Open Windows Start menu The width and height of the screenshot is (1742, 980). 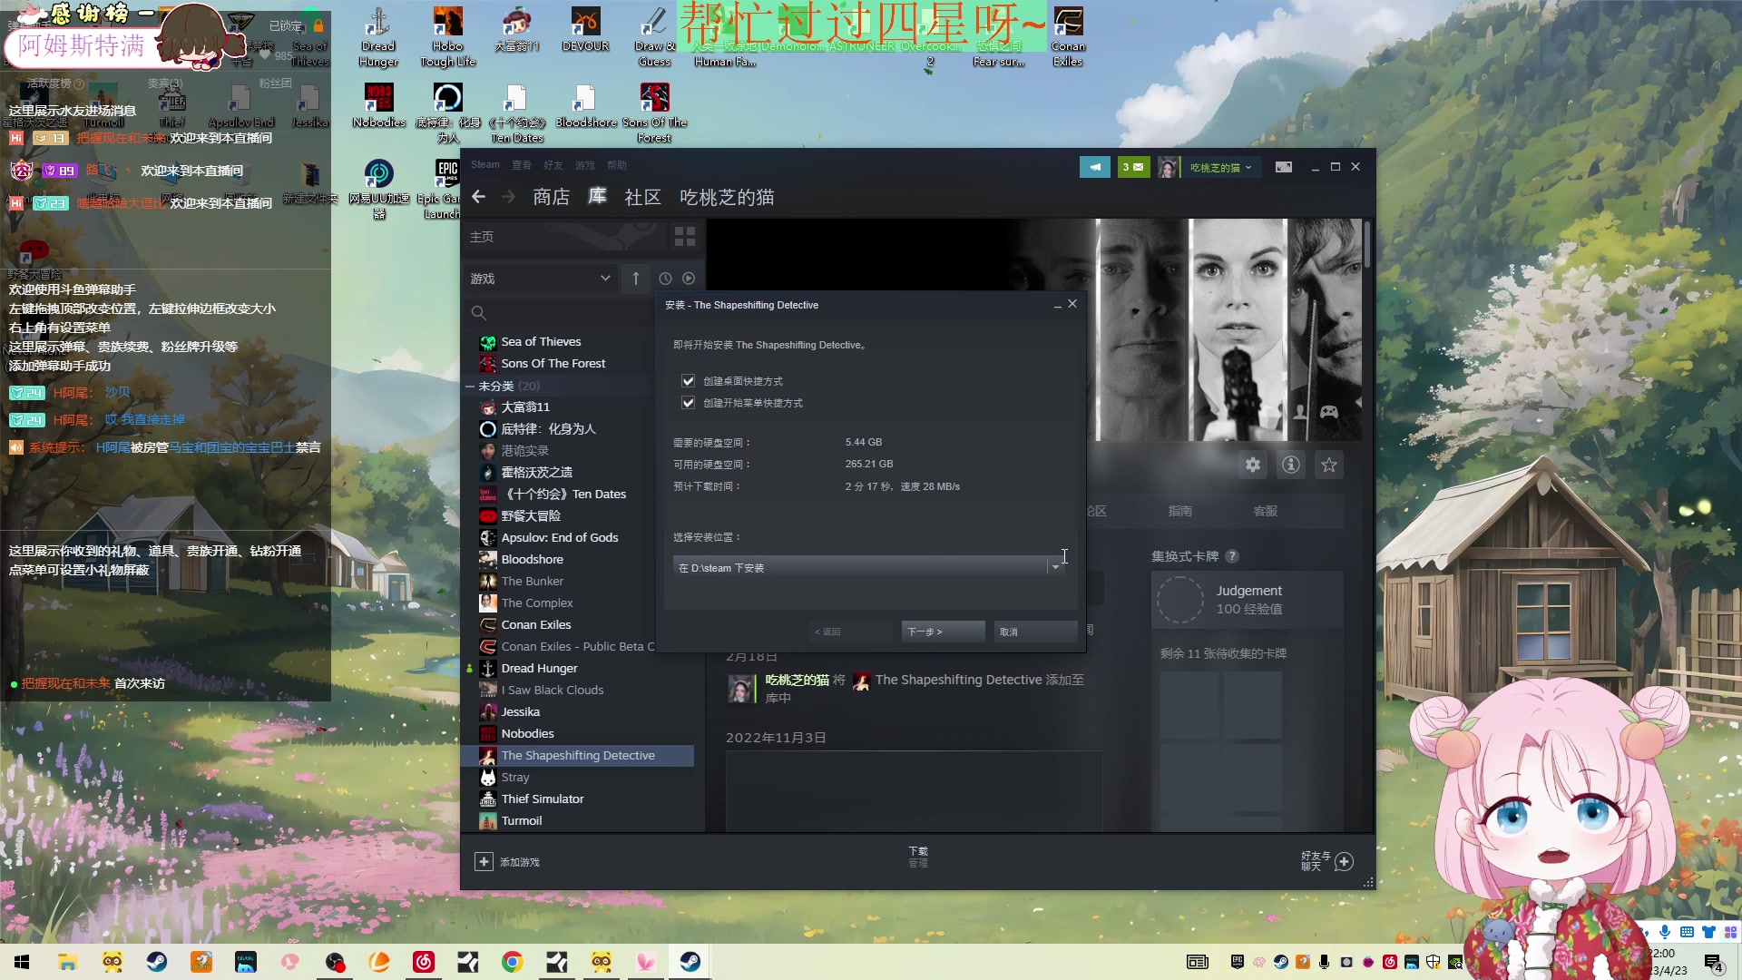22,962
